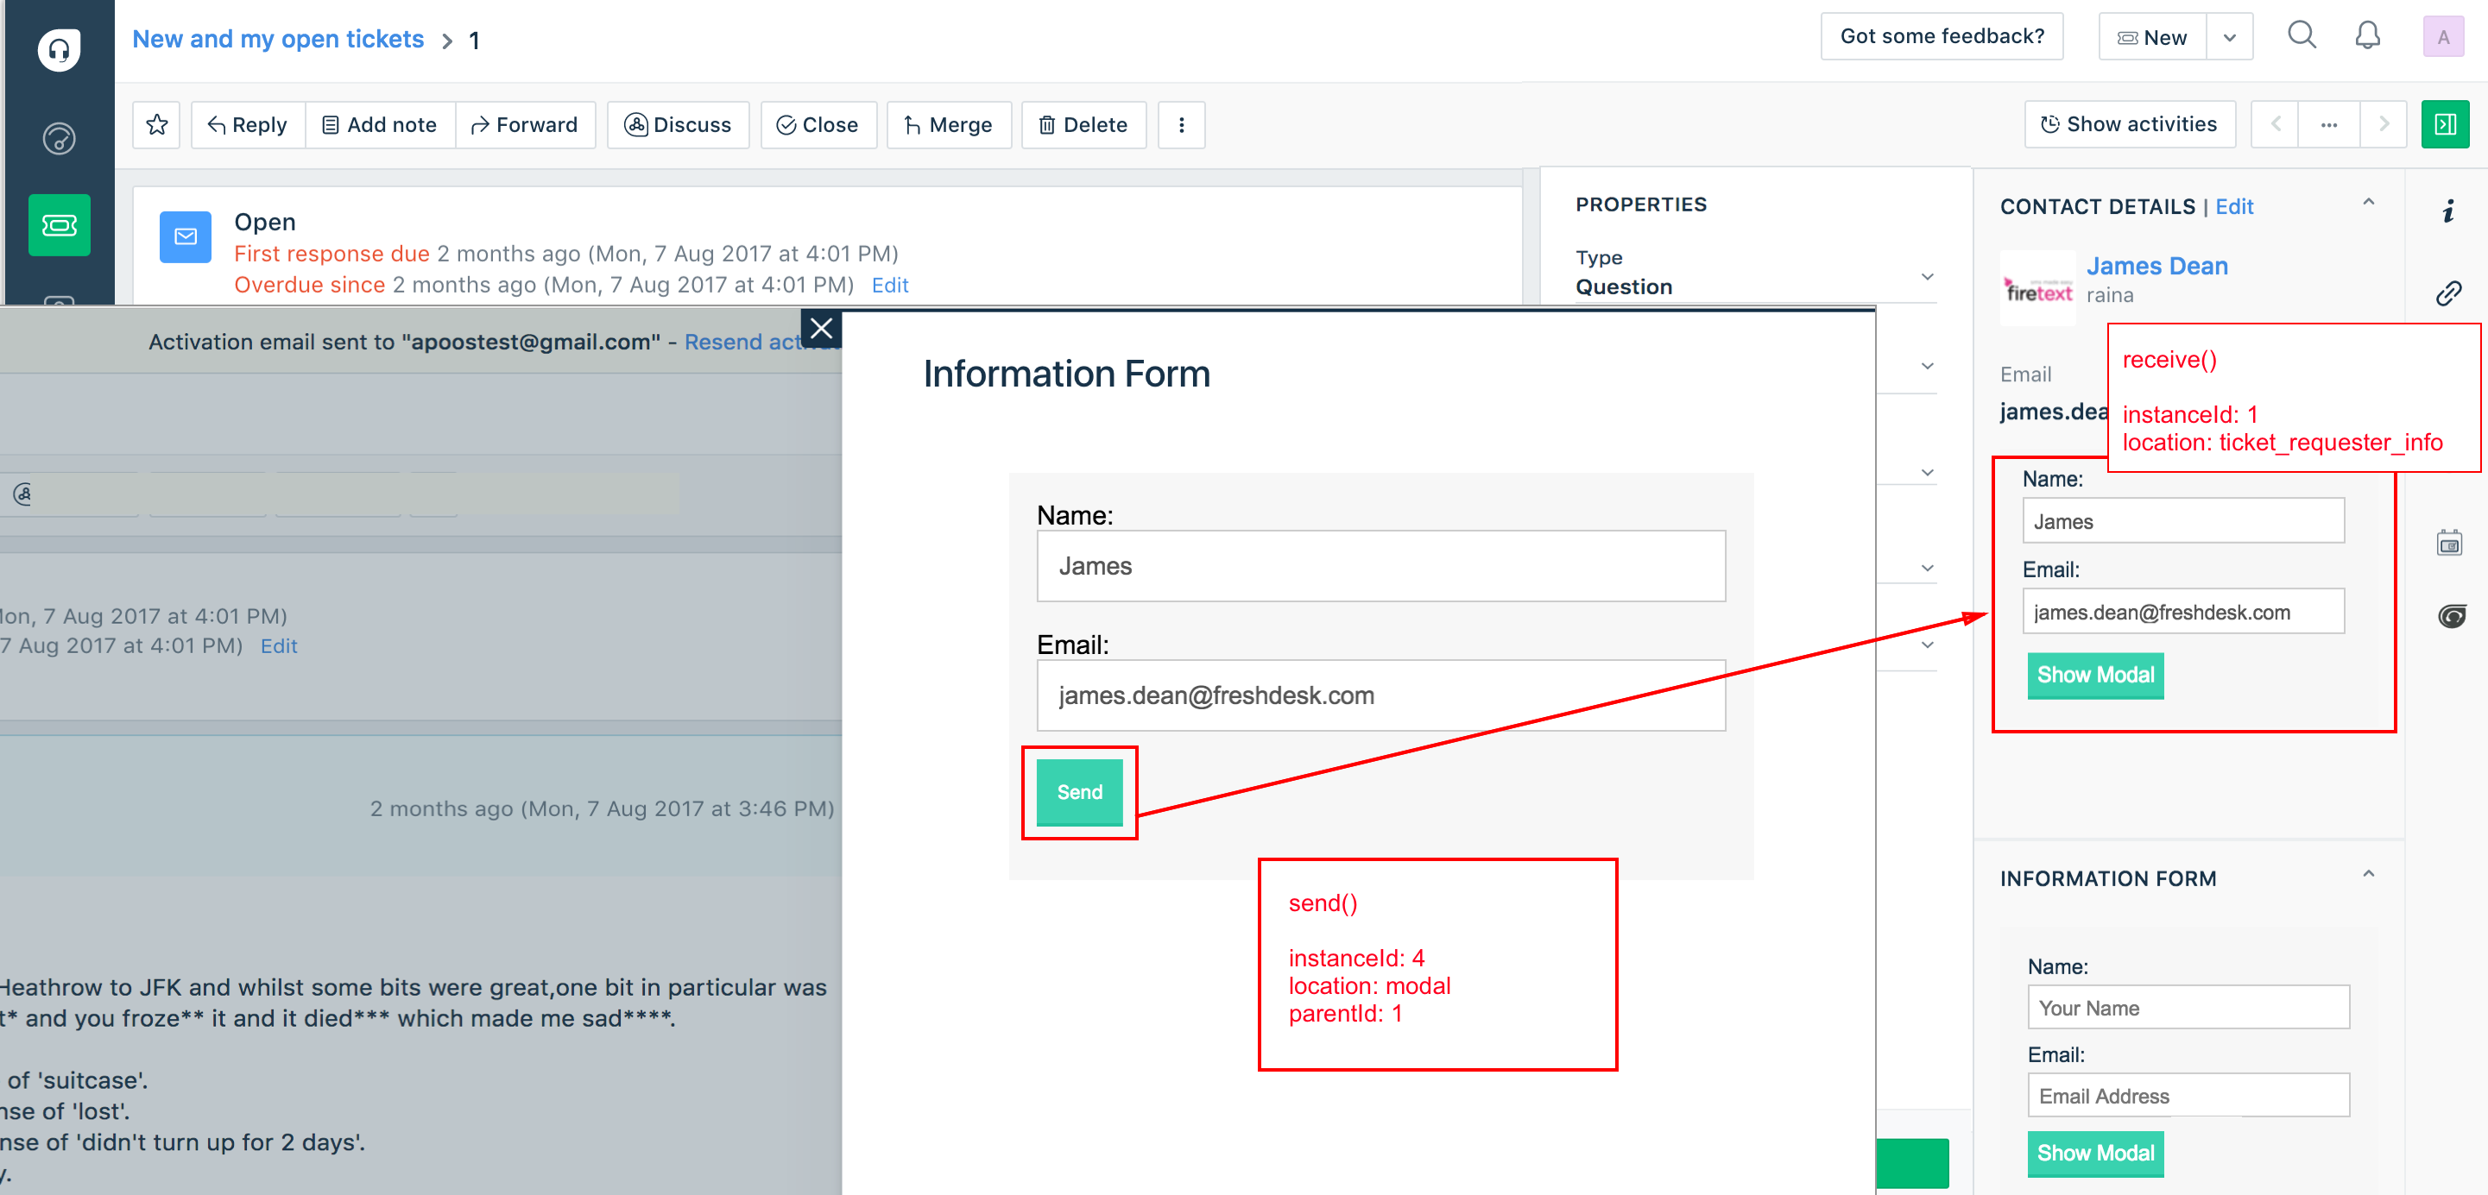
Task: Star this ticket
Action: [x=156, y=124]
